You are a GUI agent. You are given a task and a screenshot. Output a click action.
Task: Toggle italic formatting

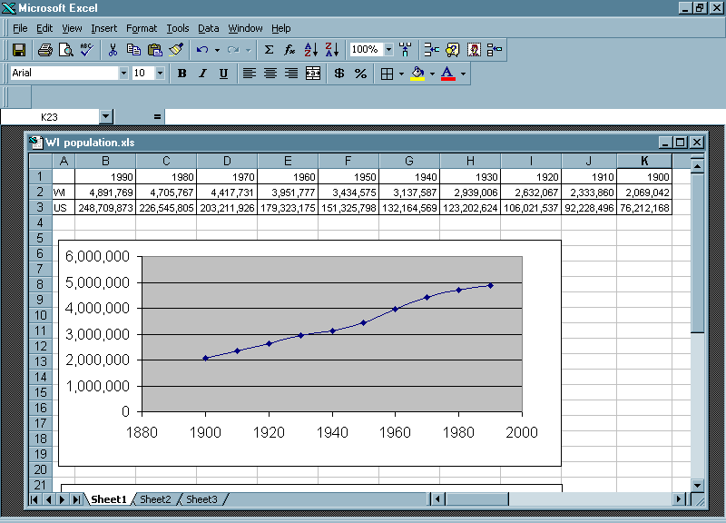point(202,74)
